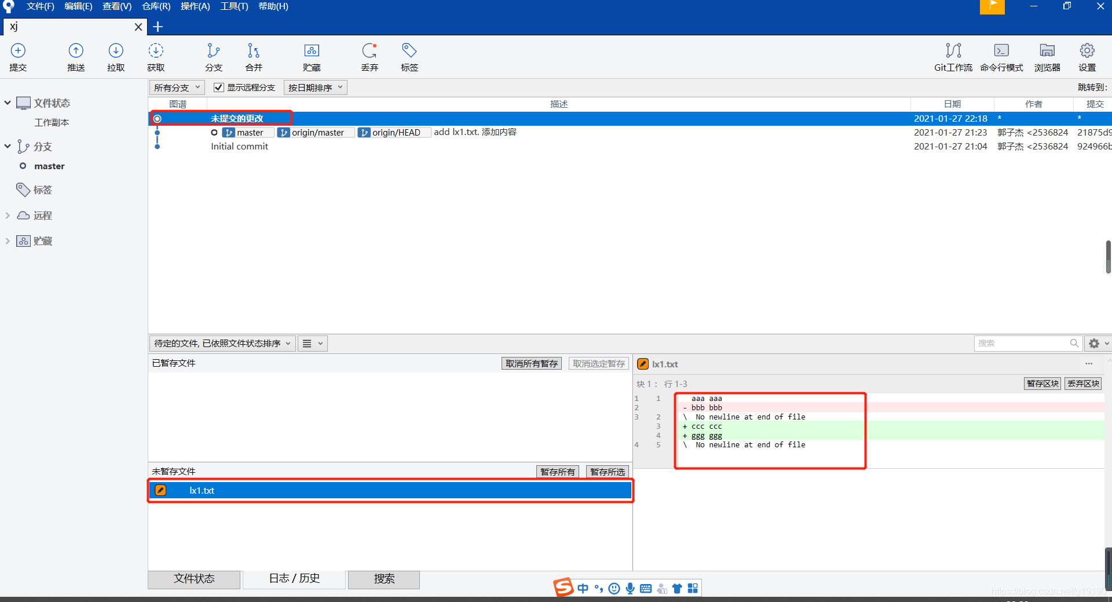Click the Push (推送) toolbar icon

point(76,57)
